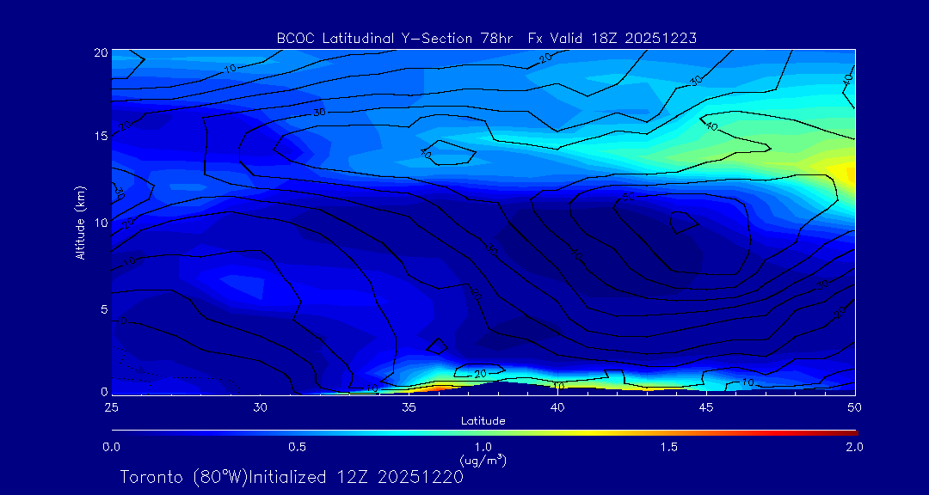Click the 20 km altitude tick label
Viewport: 929px width, 495px height.
coord(100,52)
